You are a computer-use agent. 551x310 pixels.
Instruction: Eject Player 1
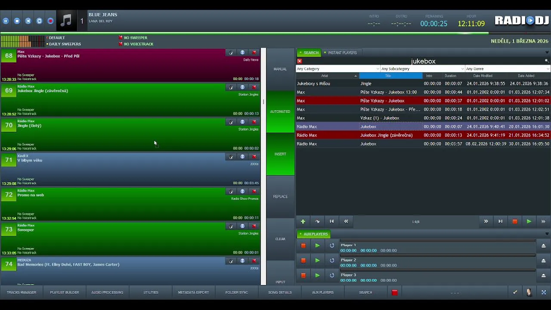click(543, 246)
